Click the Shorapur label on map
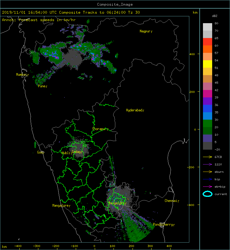Image resolution: width=230 pixels, height=250 pixels. pyautogui.click(x=99, y=129)
